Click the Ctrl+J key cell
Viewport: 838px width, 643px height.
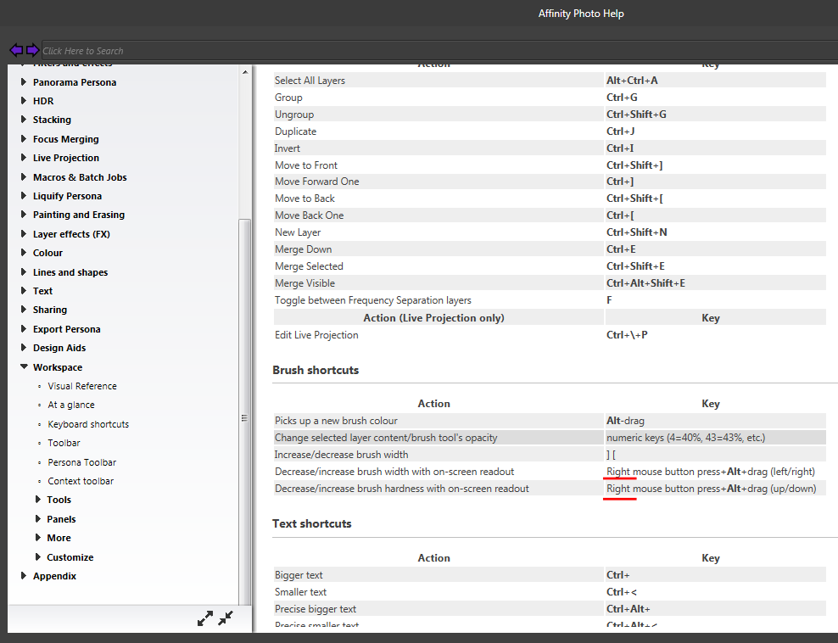714,131
